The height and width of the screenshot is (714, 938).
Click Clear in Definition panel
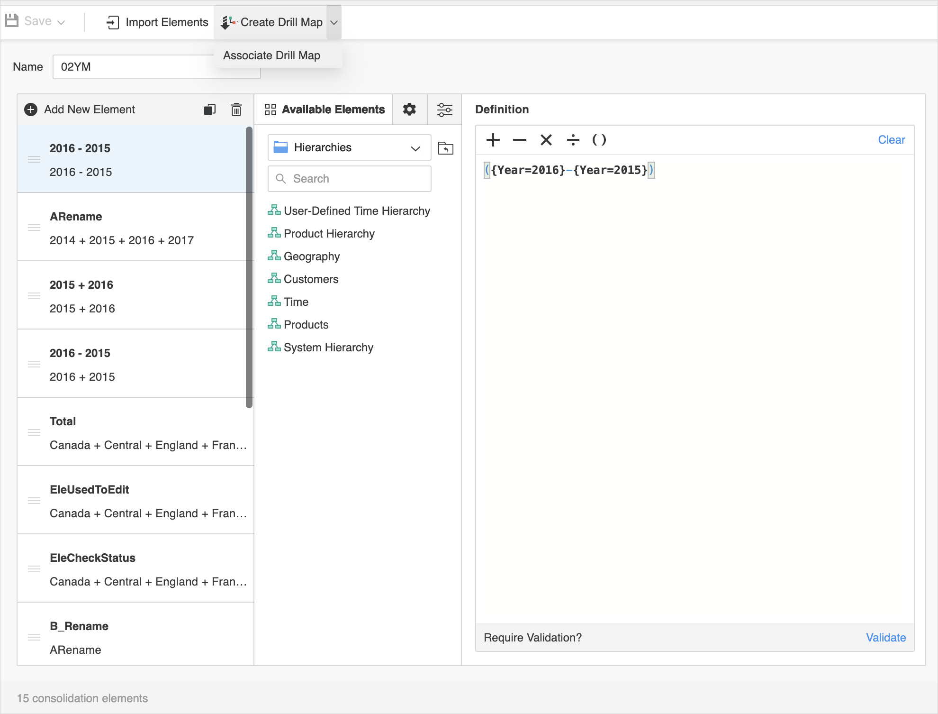coord(891,140)
